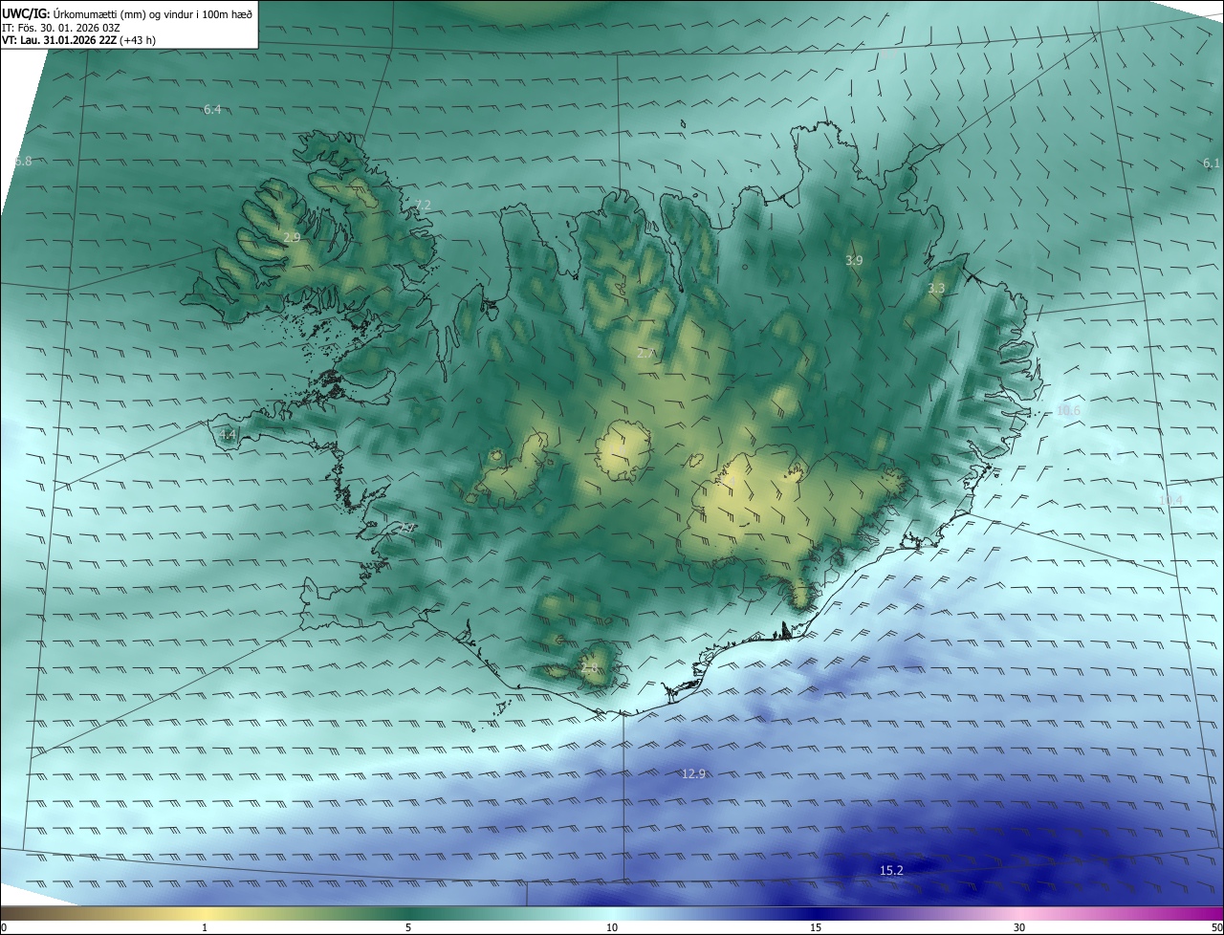
Task: Click the '50' tick on the colour scale
Action: coord(1215,927)
